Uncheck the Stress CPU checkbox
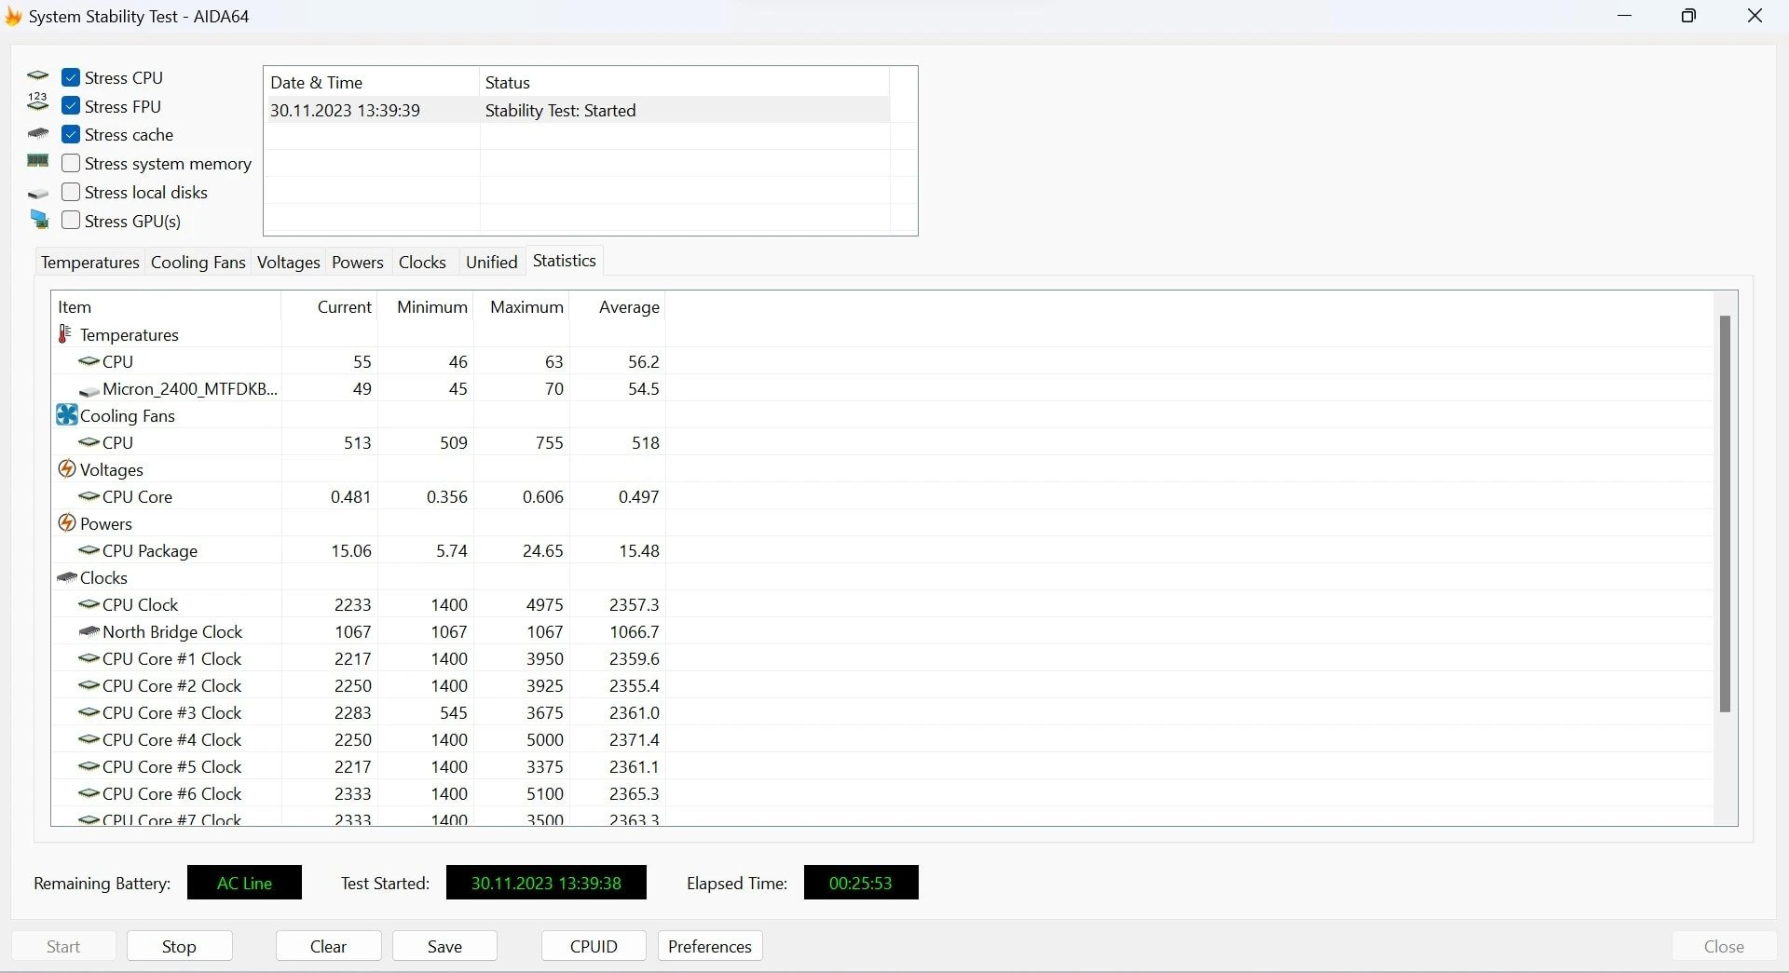 tap(71, 77)
